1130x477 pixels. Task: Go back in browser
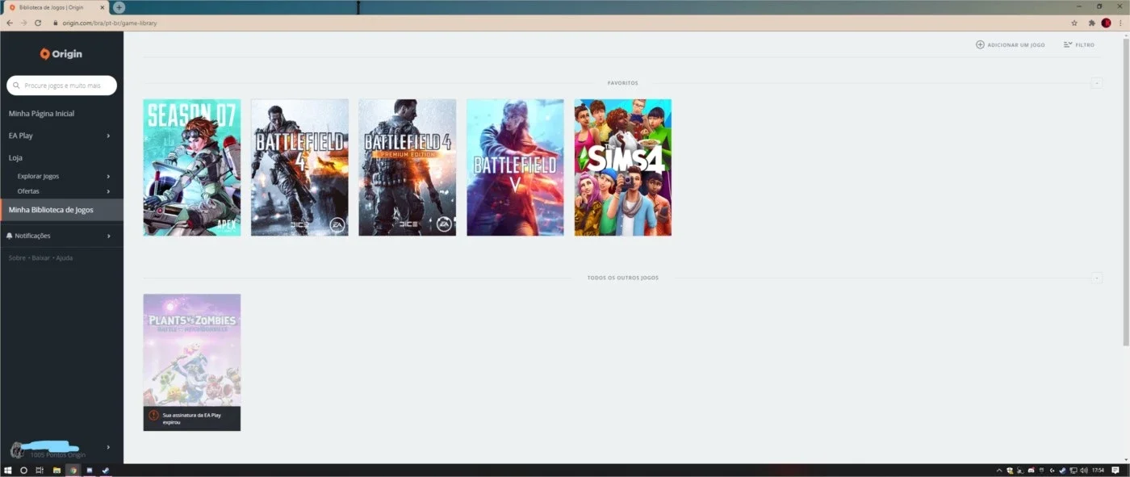[9, 23]
